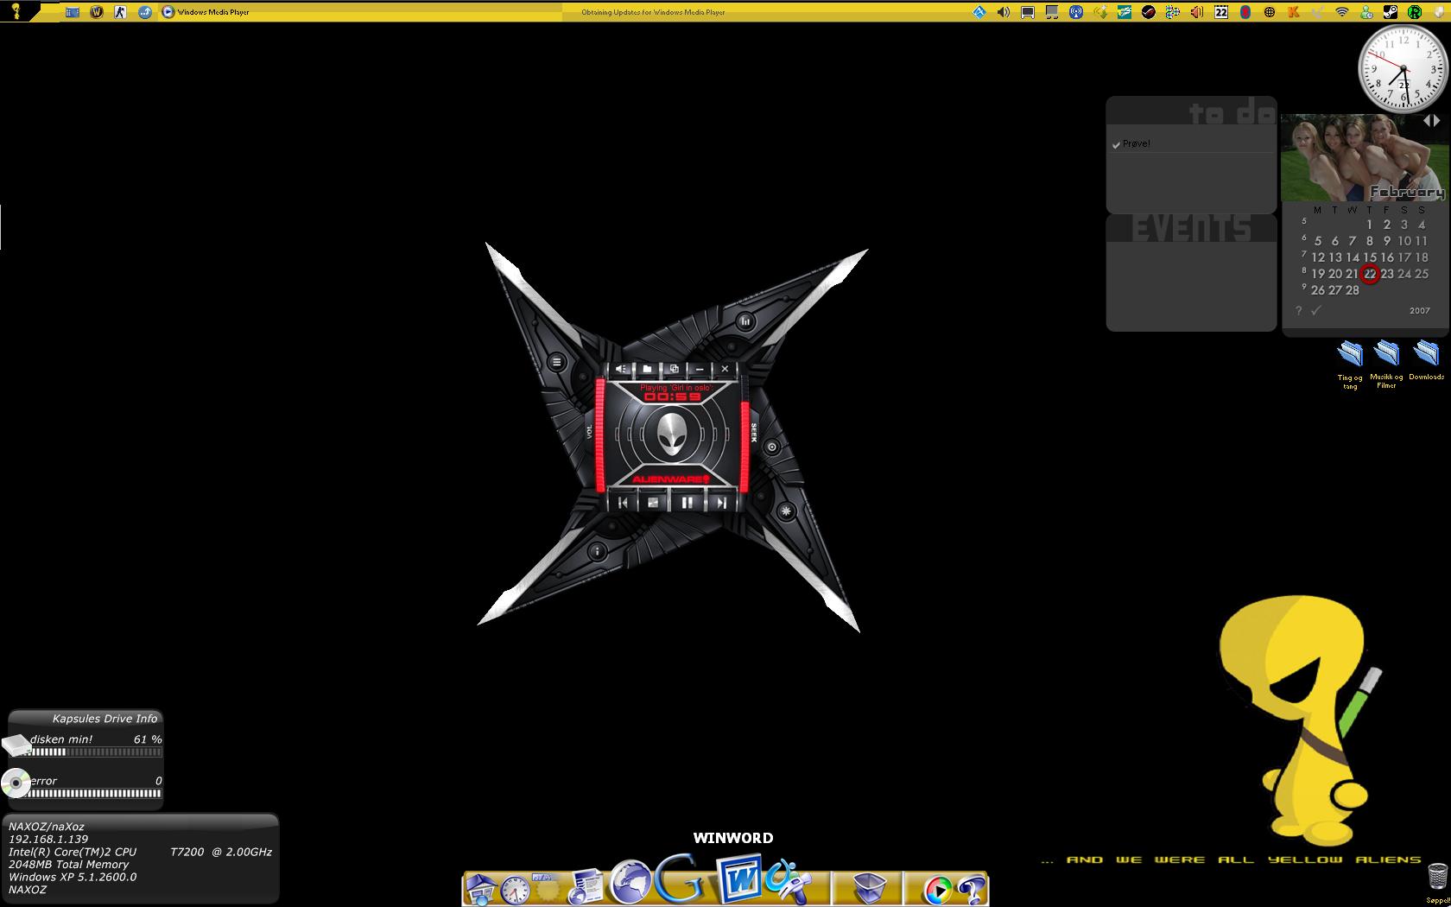Image resolution: width=1451 pixels, height=907 pixels.
Task: Click the speaker mute icon in Alienware player
Action: pyautogui.click(x=622, y=369)
